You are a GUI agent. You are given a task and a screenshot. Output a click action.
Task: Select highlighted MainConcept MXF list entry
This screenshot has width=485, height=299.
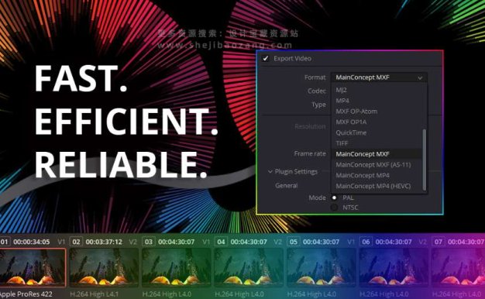(377, 154)
